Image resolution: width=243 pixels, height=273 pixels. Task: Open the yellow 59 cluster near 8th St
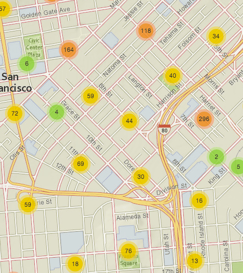coord(91,96)
